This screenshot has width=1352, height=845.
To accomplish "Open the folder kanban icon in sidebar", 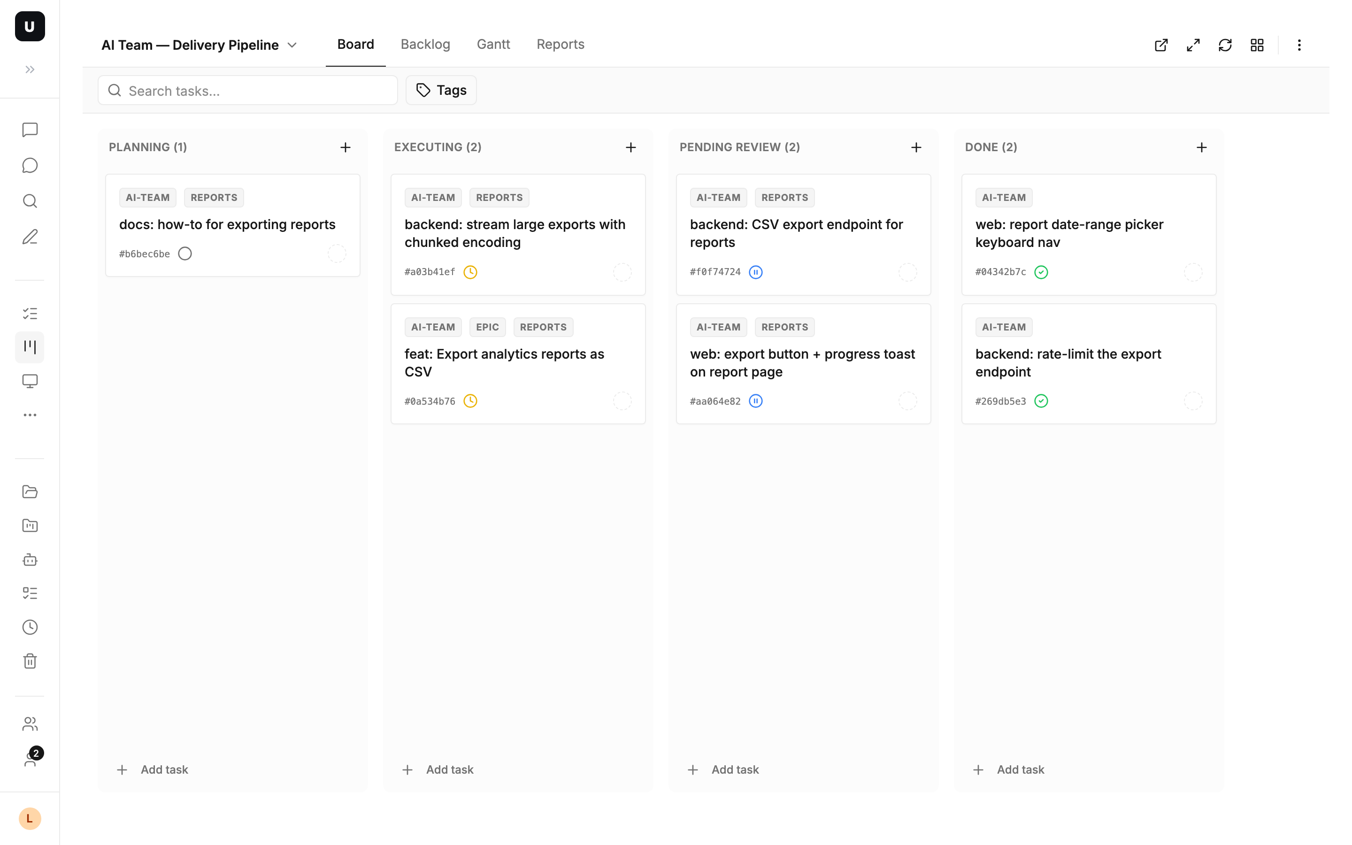I will coord(30,526).
